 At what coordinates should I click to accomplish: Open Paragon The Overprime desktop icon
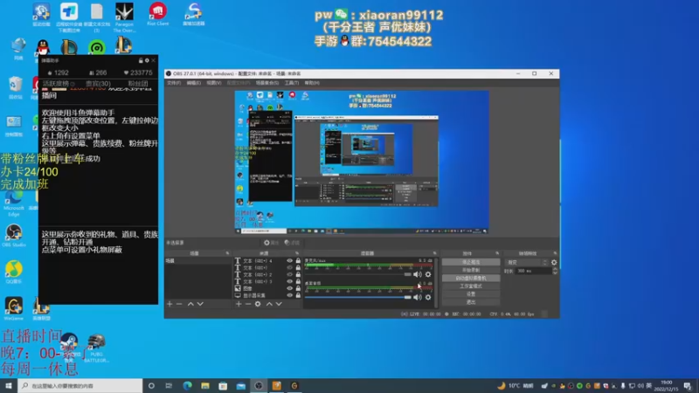click(x=124, y=17)
